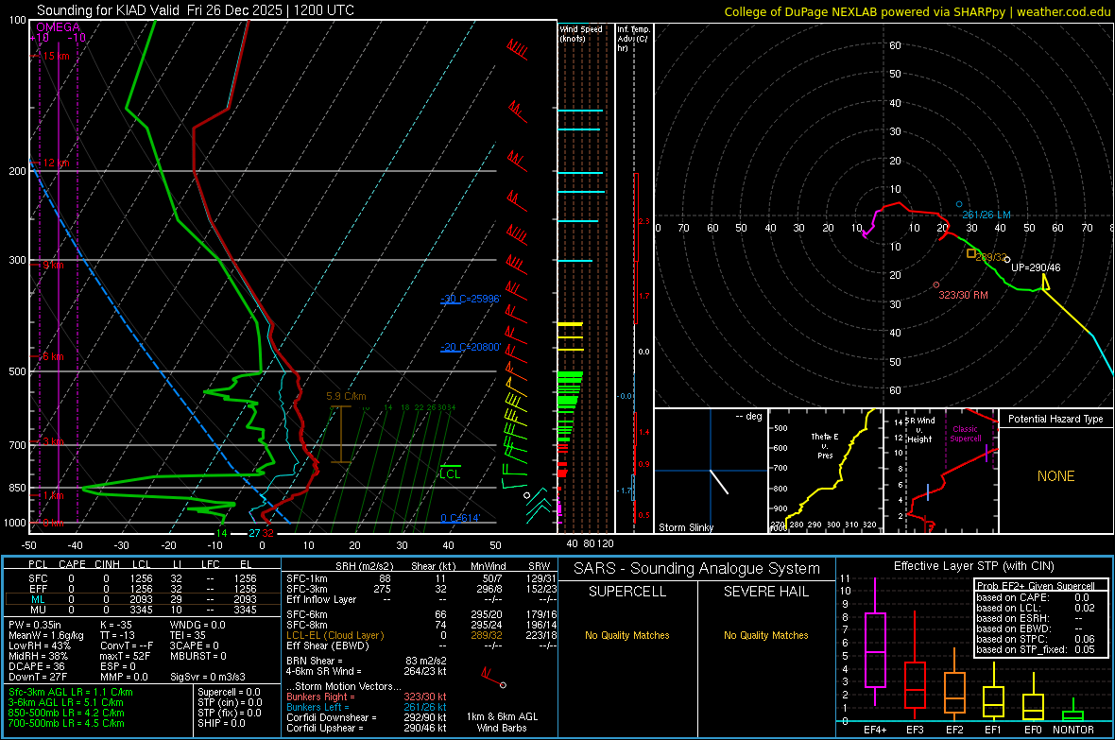The width and height of the screenshot is (1115, 740).
Task: Click the Supercell = 0.0 composite value
Action: tap(229, 692)
